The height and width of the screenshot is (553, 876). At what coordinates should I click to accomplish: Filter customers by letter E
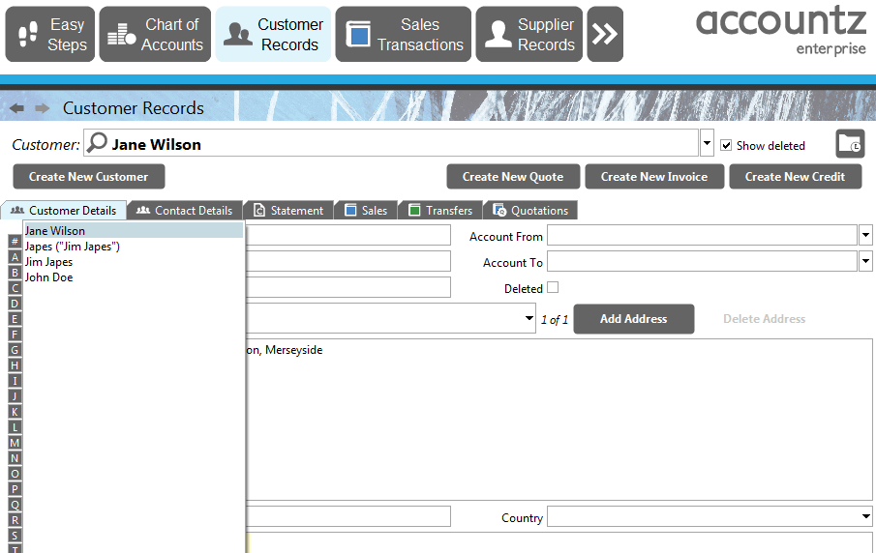[15, 319]
